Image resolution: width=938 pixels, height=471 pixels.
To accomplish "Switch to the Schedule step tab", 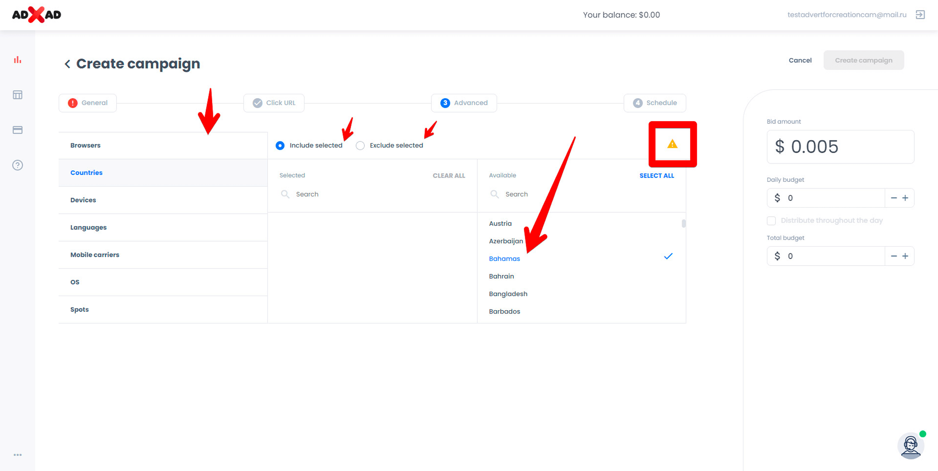I will click(x=654, y=103).
